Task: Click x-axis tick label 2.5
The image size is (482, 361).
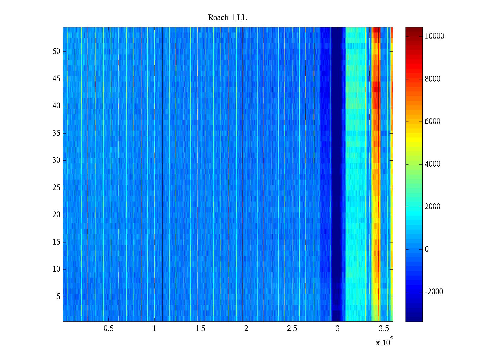Action: point(292,329)
